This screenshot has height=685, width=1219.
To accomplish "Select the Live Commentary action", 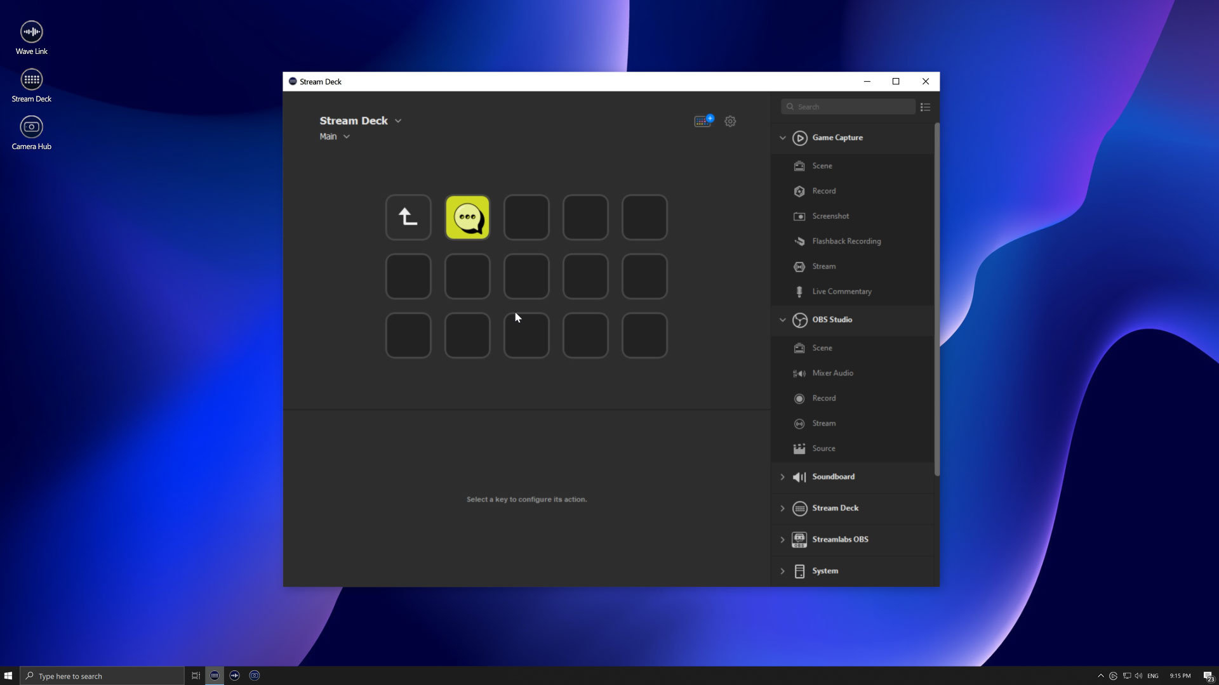I will pyautogui.click(x=853, y=292).
